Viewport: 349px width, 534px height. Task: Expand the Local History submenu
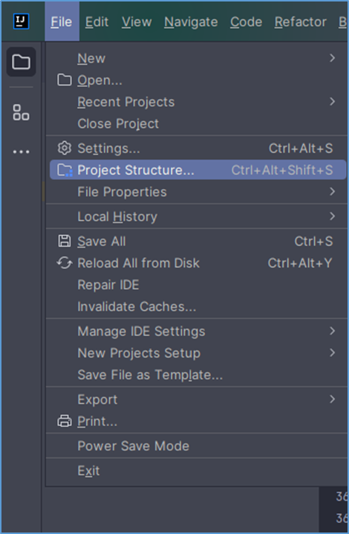(x=197, y=216)
